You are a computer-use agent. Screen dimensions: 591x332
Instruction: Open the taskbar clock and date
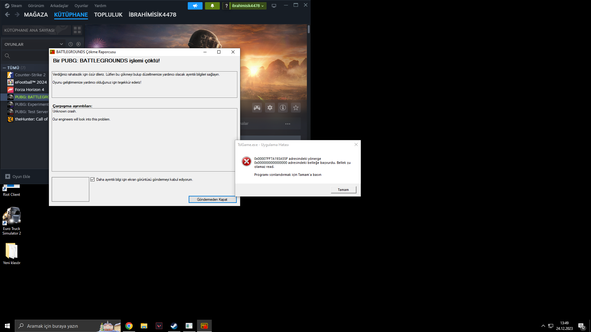coord(565,326)
